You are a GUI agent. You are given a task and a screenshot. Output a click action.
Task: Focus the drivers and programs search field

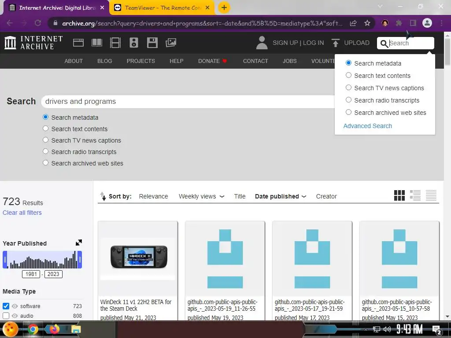click(189, 102)
